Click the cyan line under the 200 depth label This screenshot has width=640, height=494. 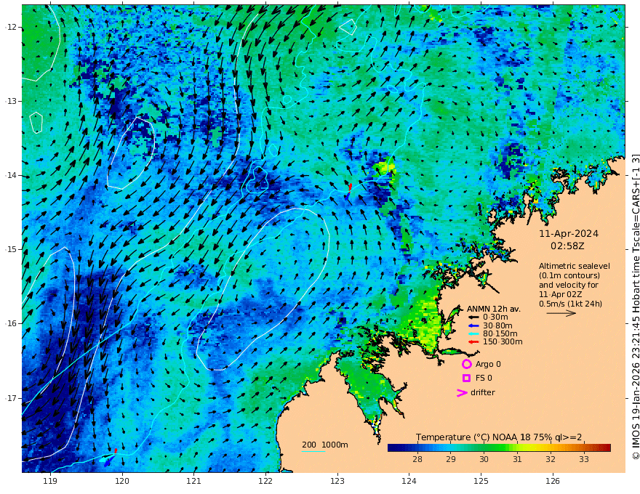tap(313, 451)
